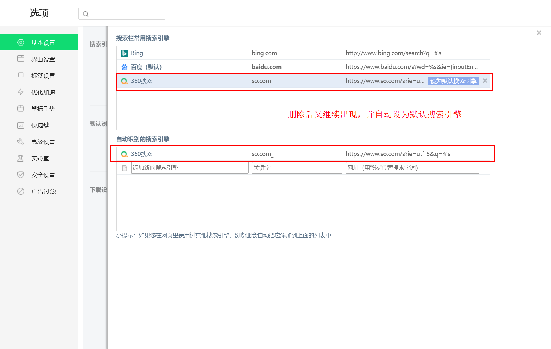Open 优化加速 in the sidebar
The width and height of the screenshot is (551, 349).
[x=39, y=92]
